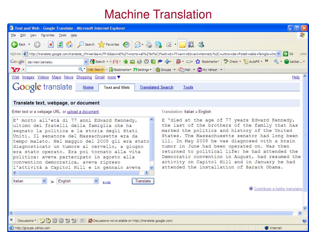Click the Mail envelope toolbar icon
The width and height of the screenshot is (309, 232).
pyautogui.click(x=138, y=45)
